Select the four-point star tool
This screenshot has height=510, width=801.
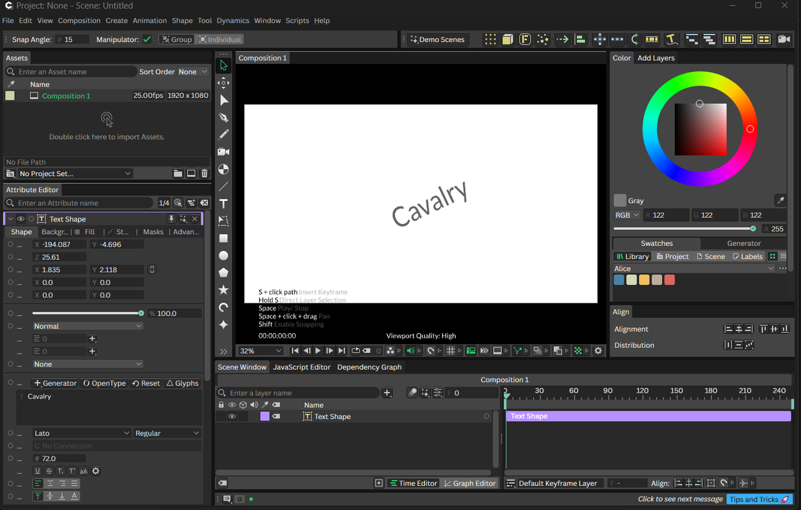click(223, 325)
